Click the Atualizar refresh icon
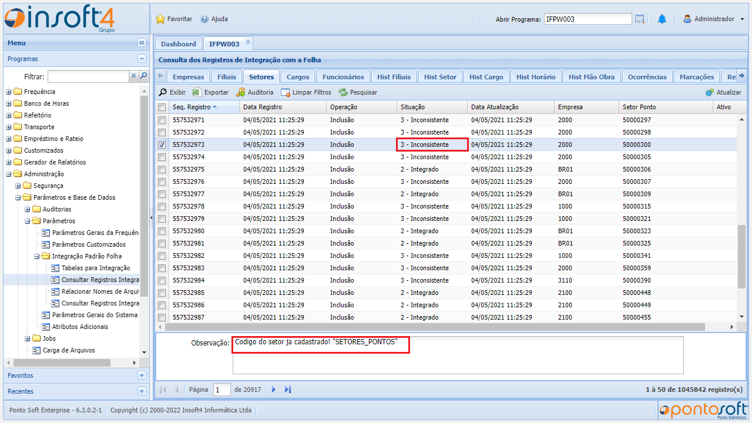This screenshot has width=752, height=423. 710,92
